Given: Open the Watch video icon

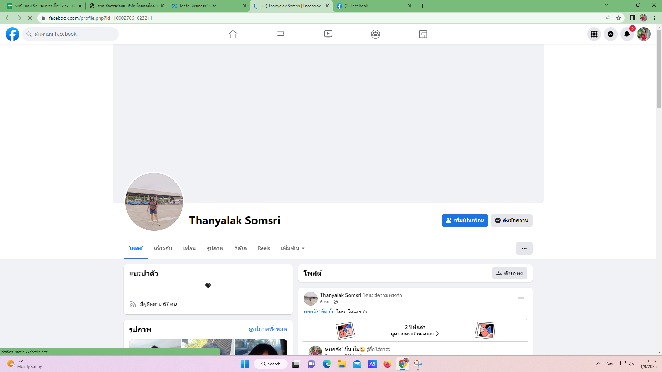Looking at the screenshot, I should pyautogui.click(x=328, y=34).
